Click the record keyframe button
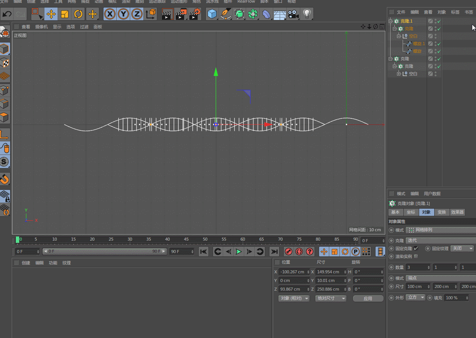Image resolution: width=476 pixels, height=338 pixels. click(289, 252)
